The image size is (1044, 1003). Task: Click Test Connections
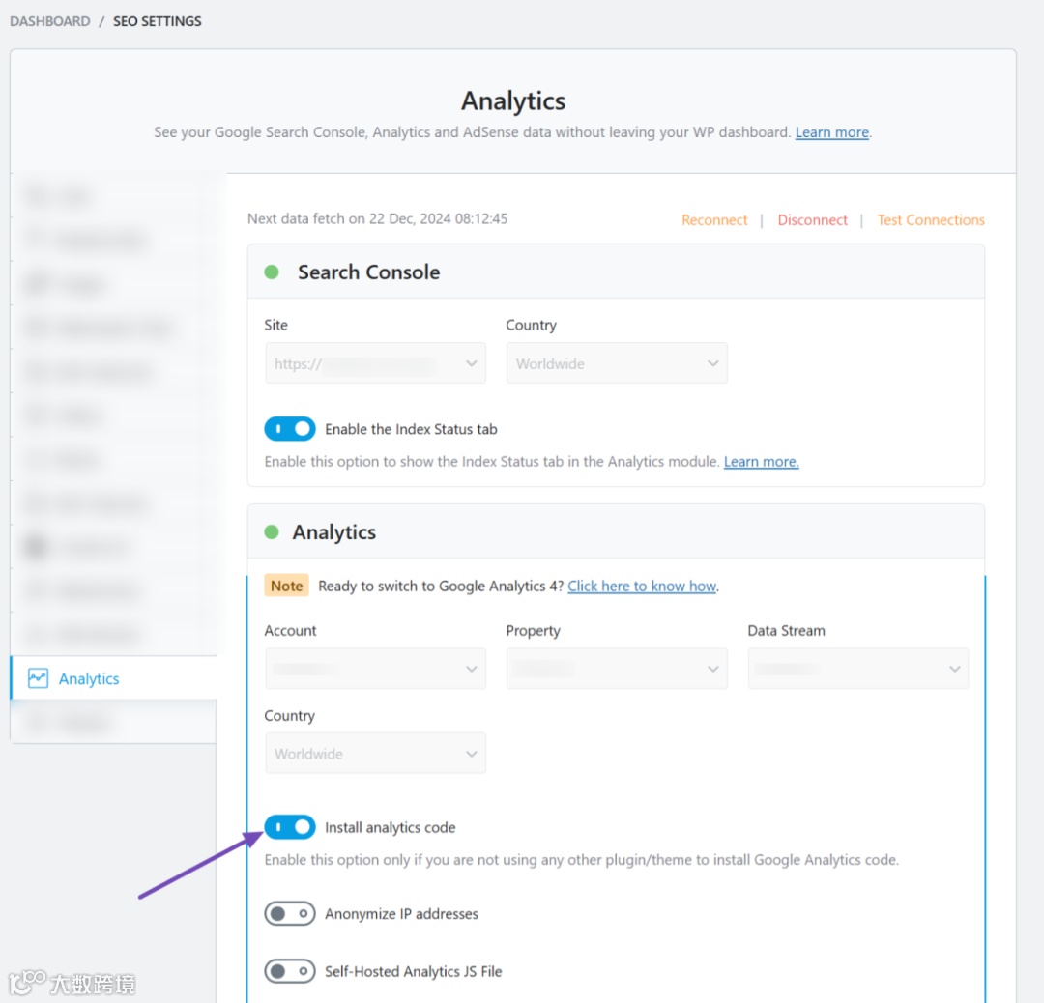coord(930,219)
